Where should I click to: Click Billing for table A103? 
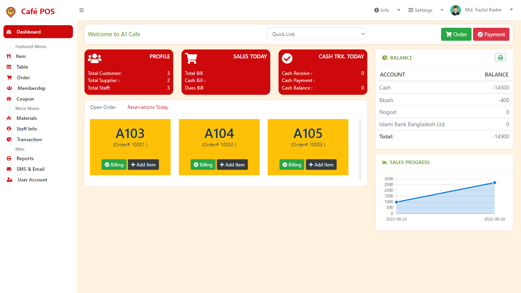click(x=114, y=165)
